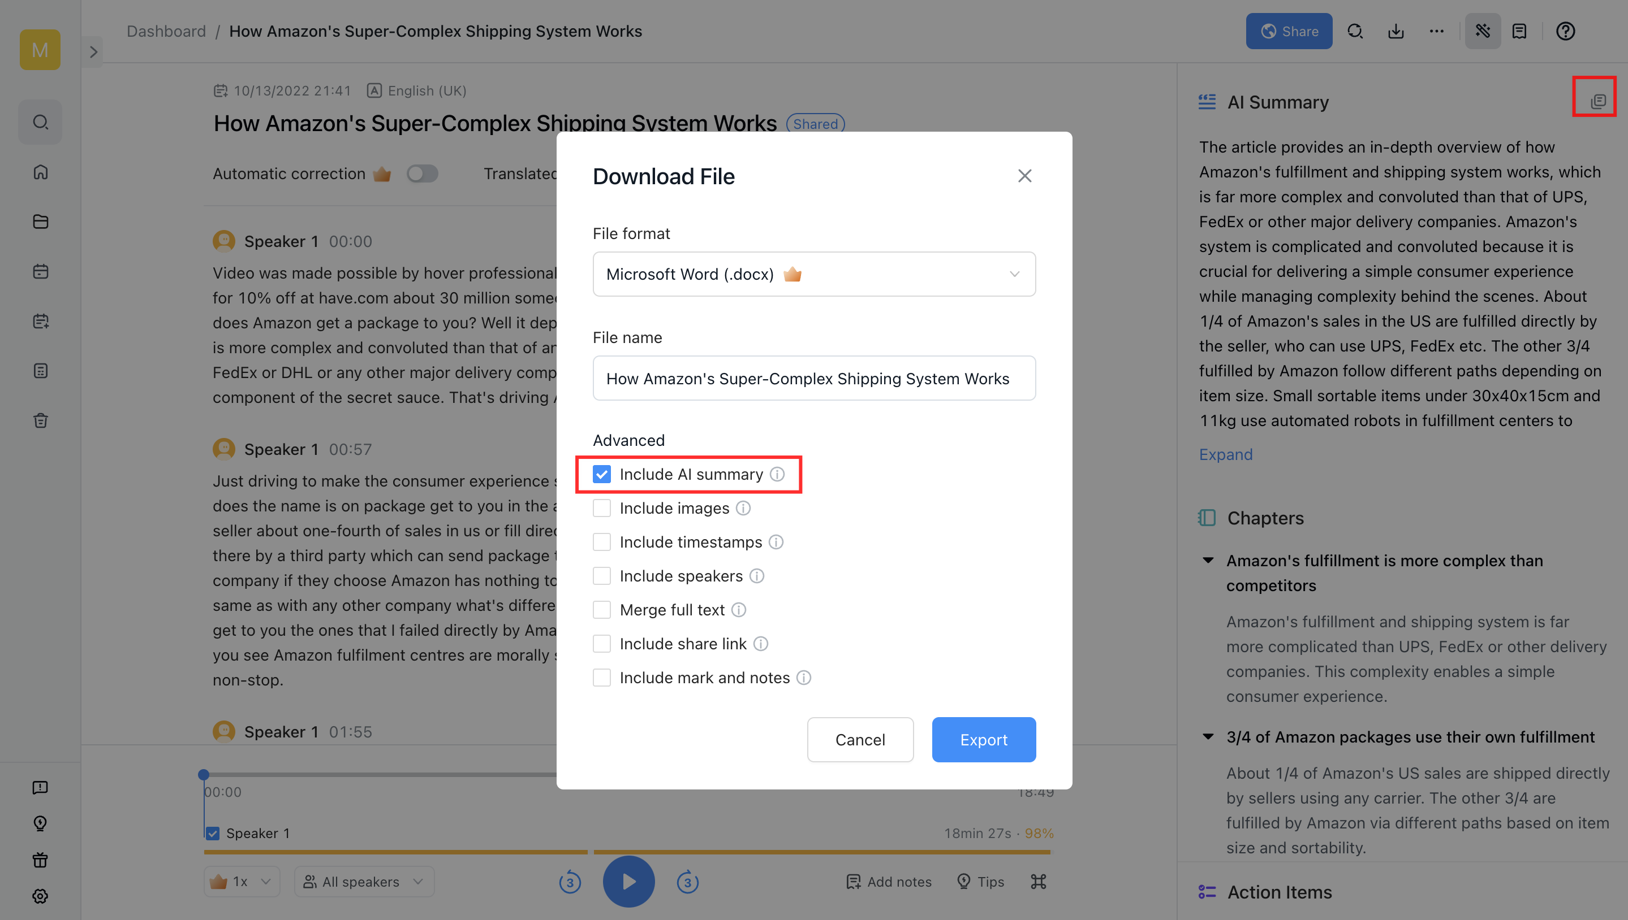Screen dimensions: 1628x920
Task: Open the notes list sidebar icon
Action: 41,371
